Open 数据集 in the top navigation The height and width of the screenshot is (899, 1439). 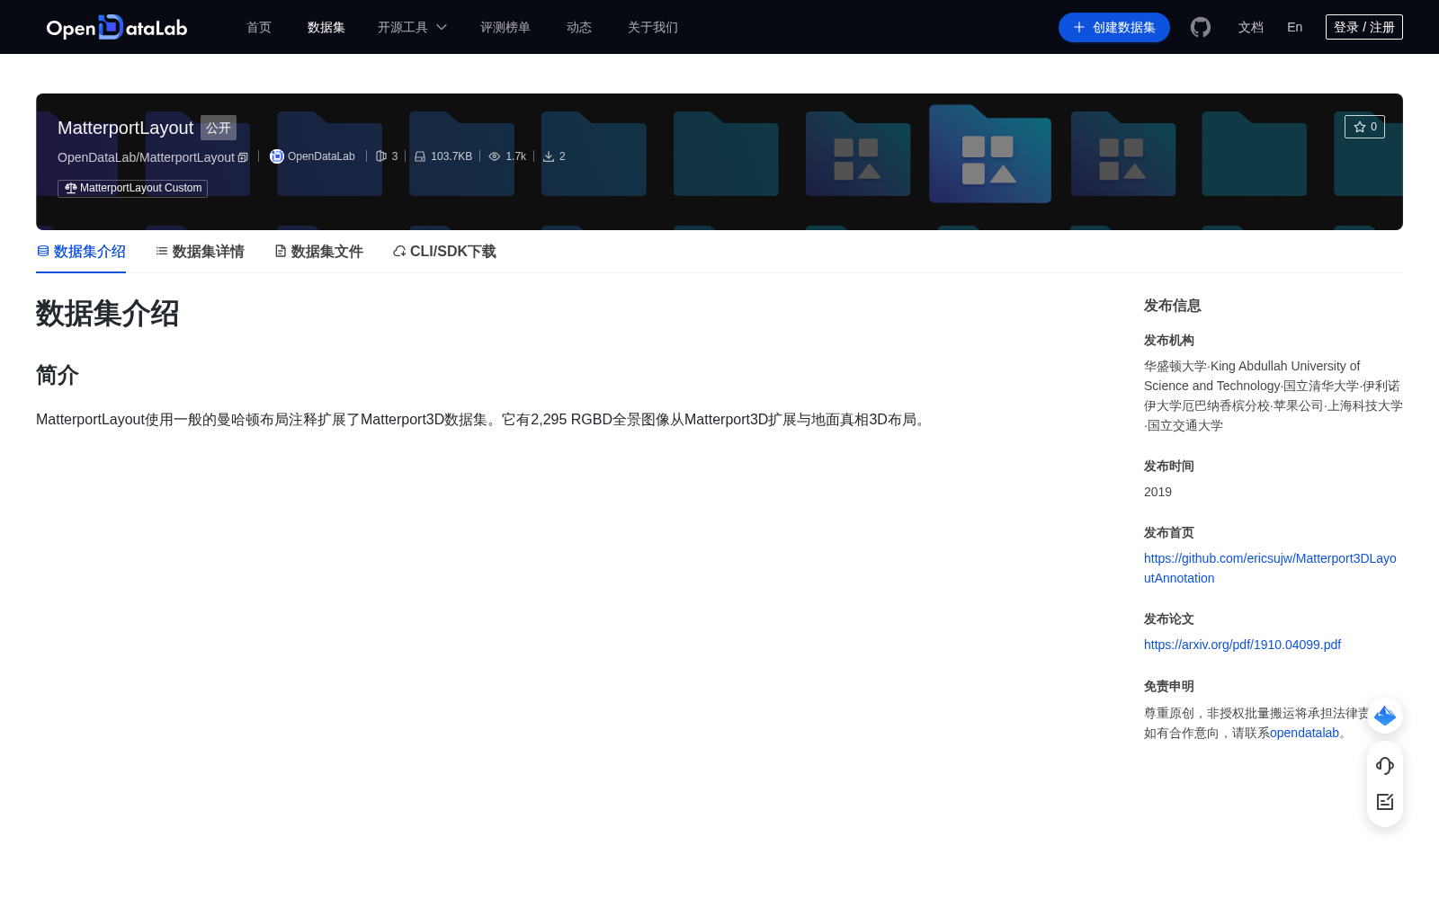click(x=326, y=27)
